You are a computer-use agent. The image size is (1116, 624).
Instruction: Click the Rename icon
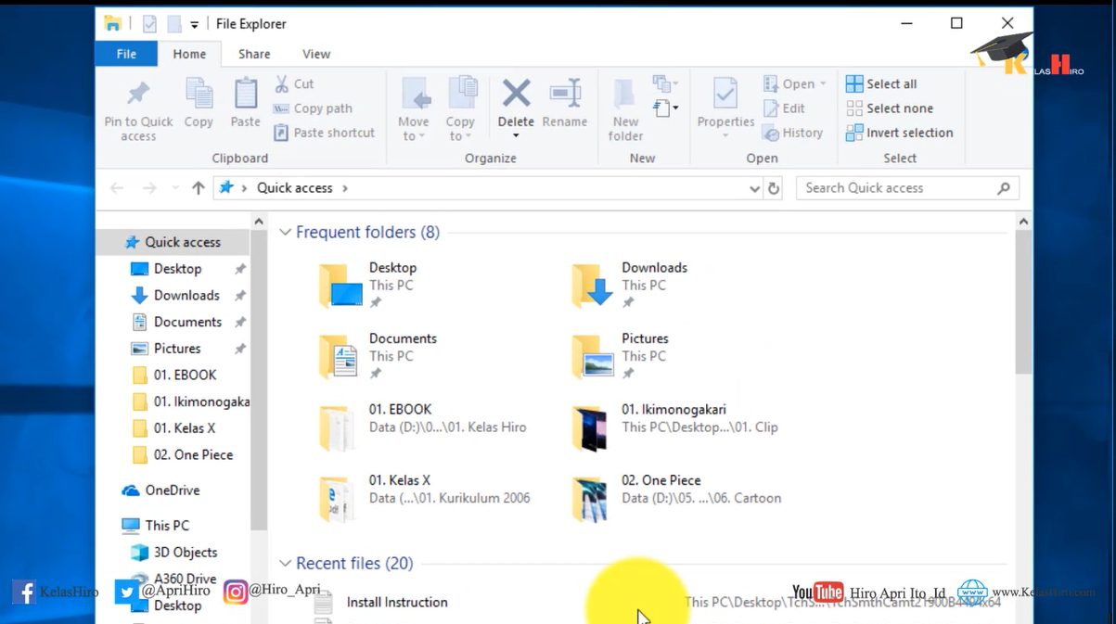[565, 93]
